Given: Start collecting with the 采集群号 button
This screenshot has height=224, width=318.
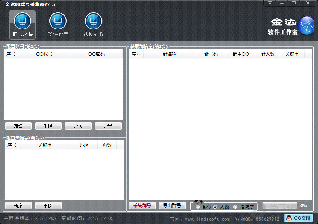Looking at the screenshot, I should 142,206.
